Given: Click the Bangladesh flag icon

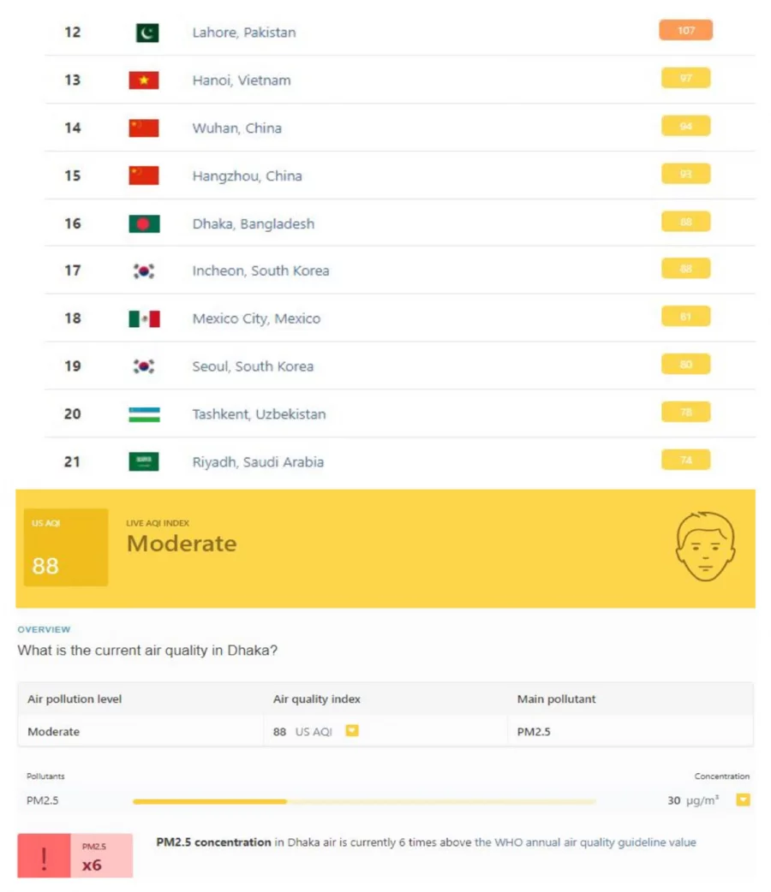Looking at the screenshot, I should point(144,223).
